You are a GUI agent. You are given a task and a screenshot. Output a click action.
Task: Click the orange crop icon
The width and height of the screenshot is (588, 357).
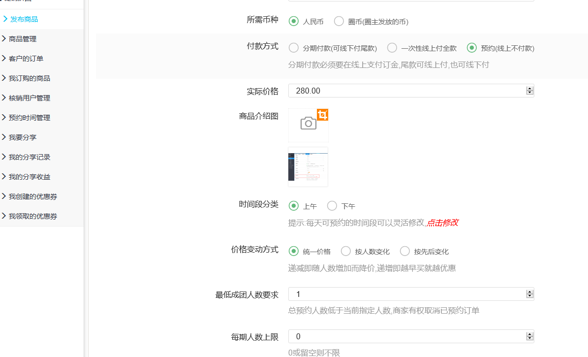[x=322, y=115]
